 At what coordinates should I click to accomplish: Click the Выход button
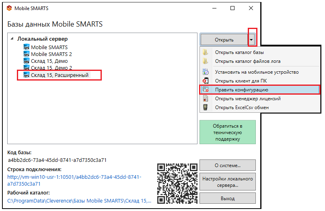click(228, 199)
